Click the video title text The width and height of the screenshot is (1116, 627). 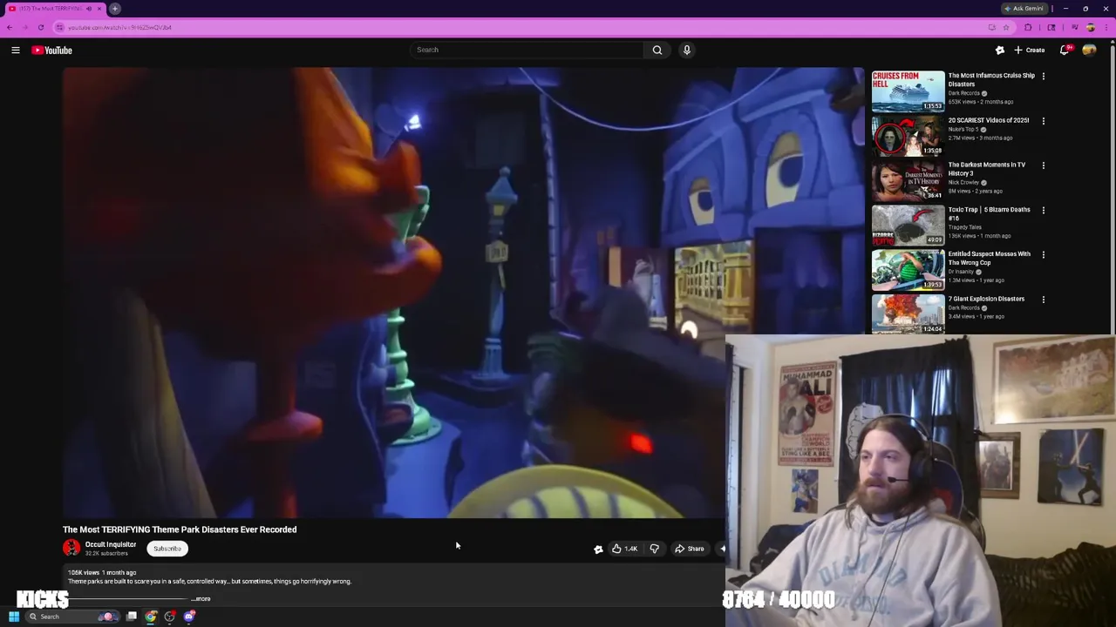pyautogui.click(x=180, y=529)
